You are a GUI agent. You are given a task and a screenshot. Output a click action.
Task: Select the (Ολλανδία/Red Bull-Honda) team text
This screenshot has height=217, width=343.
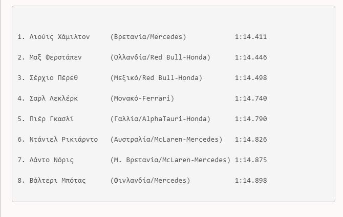(160, 57)
